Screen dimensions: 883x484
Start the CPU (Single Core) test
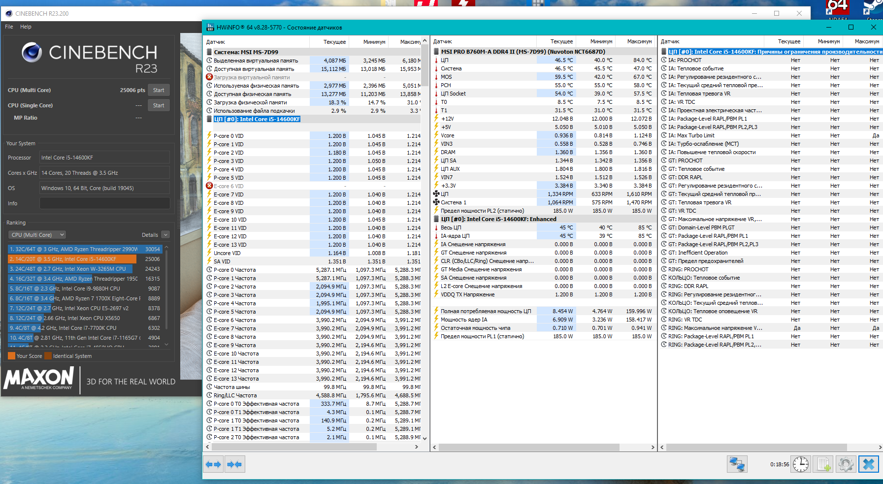[x=159, y=105]
